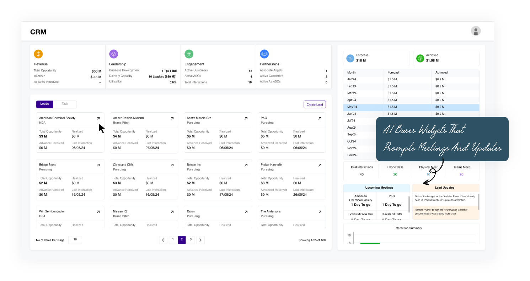The width and height of the screenshot is (530, 281).
Task: Go to the previous page arrow
Action: pyautogui.click(x=163, y=240)
